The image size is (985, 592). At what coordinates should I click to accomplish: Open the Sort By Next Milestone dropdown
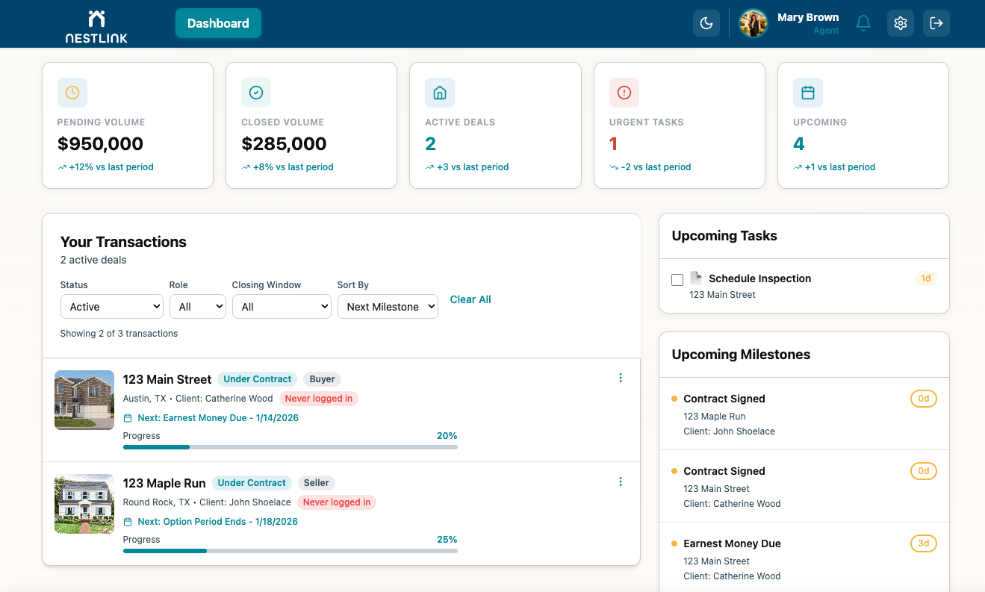(x=388, y=306)
